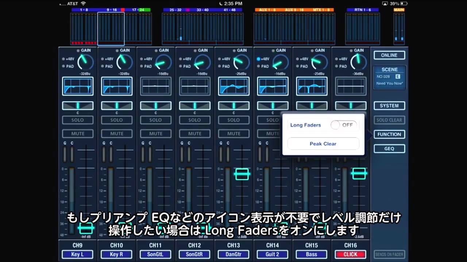Tap the CH9 pan control
467x262 pixels.
(x=78, y=106)
